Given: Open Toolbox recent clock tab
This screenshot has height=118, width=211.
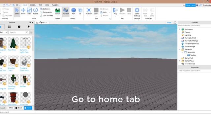Looking at the screenshot, I should [x=19, y=27].
